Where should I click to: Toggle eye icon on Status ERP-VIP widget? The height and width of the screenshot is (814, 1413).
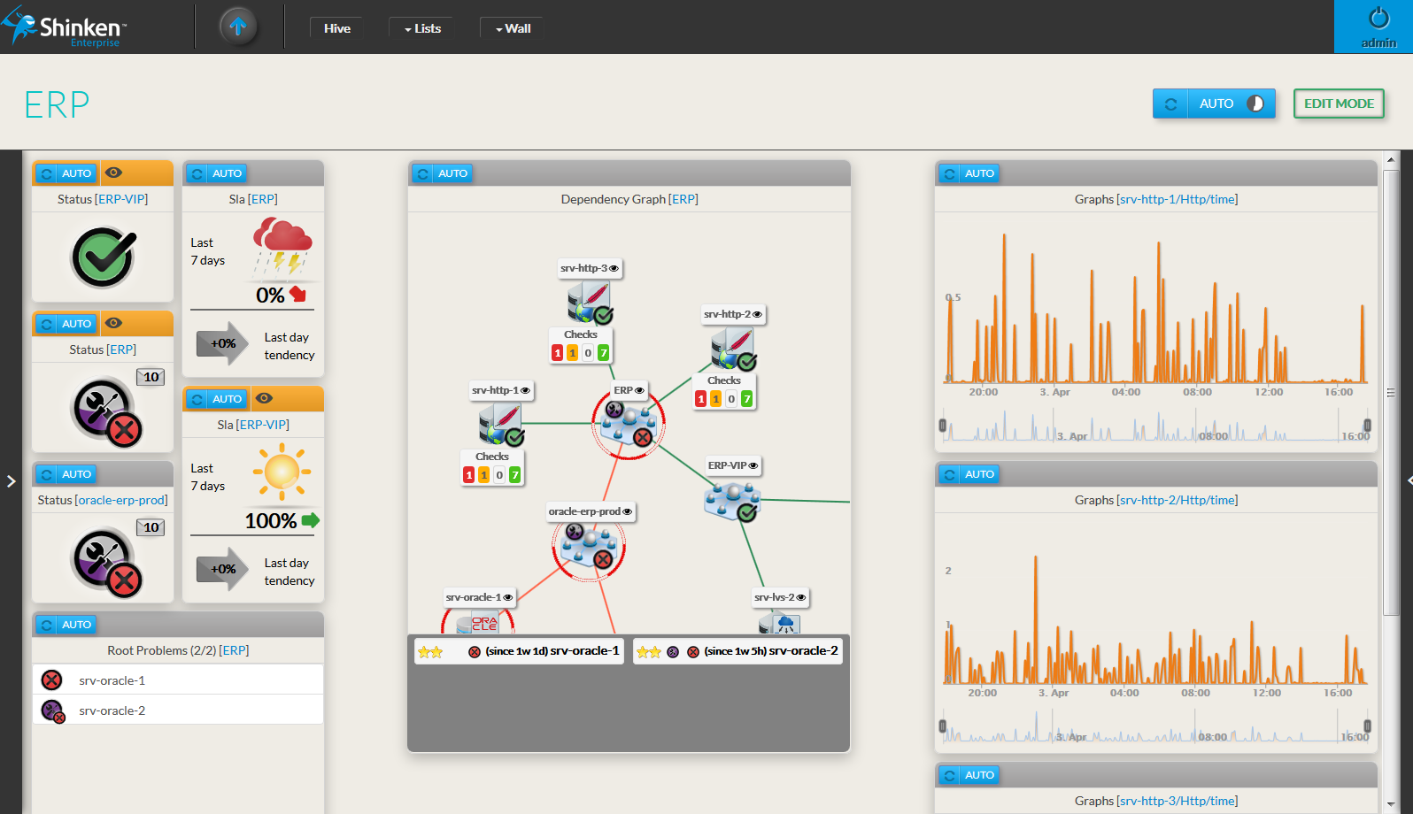tap(113, 173)
